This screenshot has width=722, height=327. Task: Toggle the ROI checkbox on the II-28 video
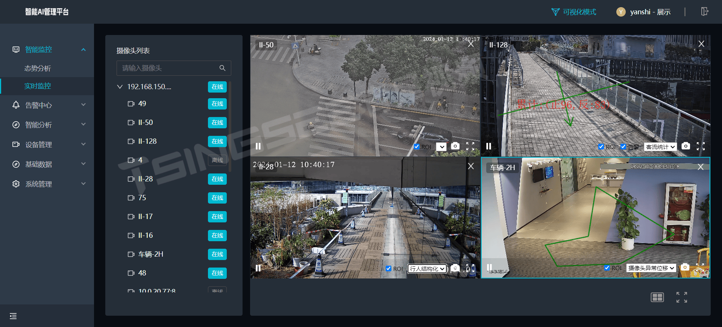(x=388, y=269)
